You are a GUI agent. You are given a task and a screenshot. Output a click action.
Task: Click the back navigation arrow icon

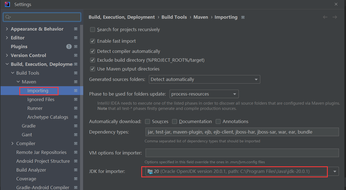pos(325,17)
